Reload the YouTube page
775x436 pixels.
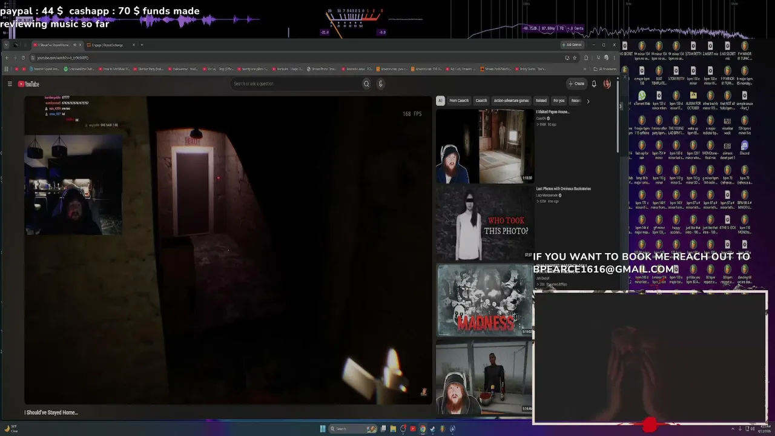[x=23, y=58]
